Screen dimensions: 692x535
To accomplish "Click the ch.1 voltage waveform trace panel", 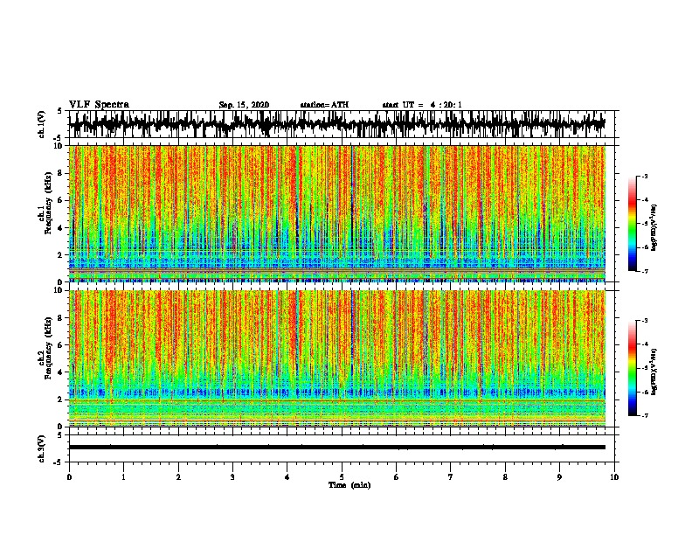I will click(x=336, y=124).
